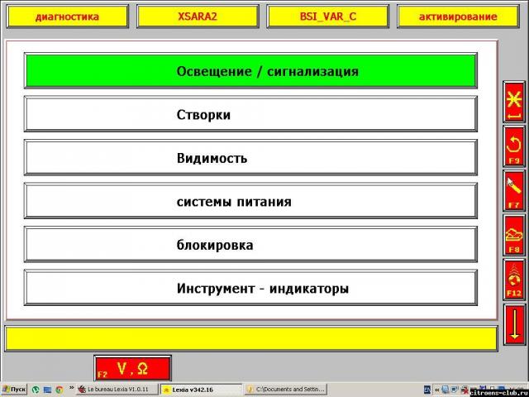The width and height of the screenshot is (529, 397).
Task: Click the F12 globe icon
Action: [x=514, y=280]
